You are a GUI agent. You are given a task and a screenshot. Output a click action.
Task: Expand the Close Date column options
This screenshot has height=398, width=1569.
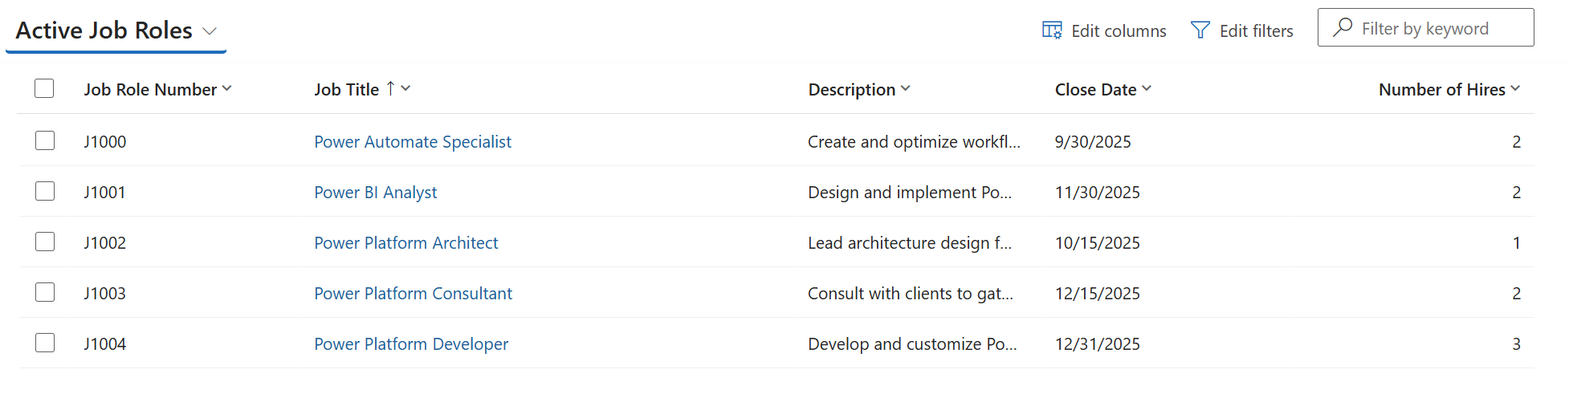pyautogui.click(x=1147, y=88)
